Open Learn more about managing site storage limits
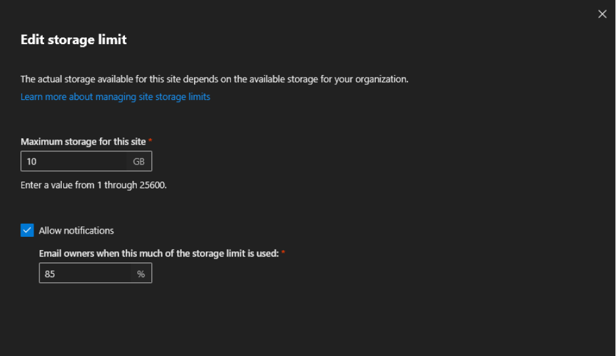The image size is (616, 356). tap(115, 97)
